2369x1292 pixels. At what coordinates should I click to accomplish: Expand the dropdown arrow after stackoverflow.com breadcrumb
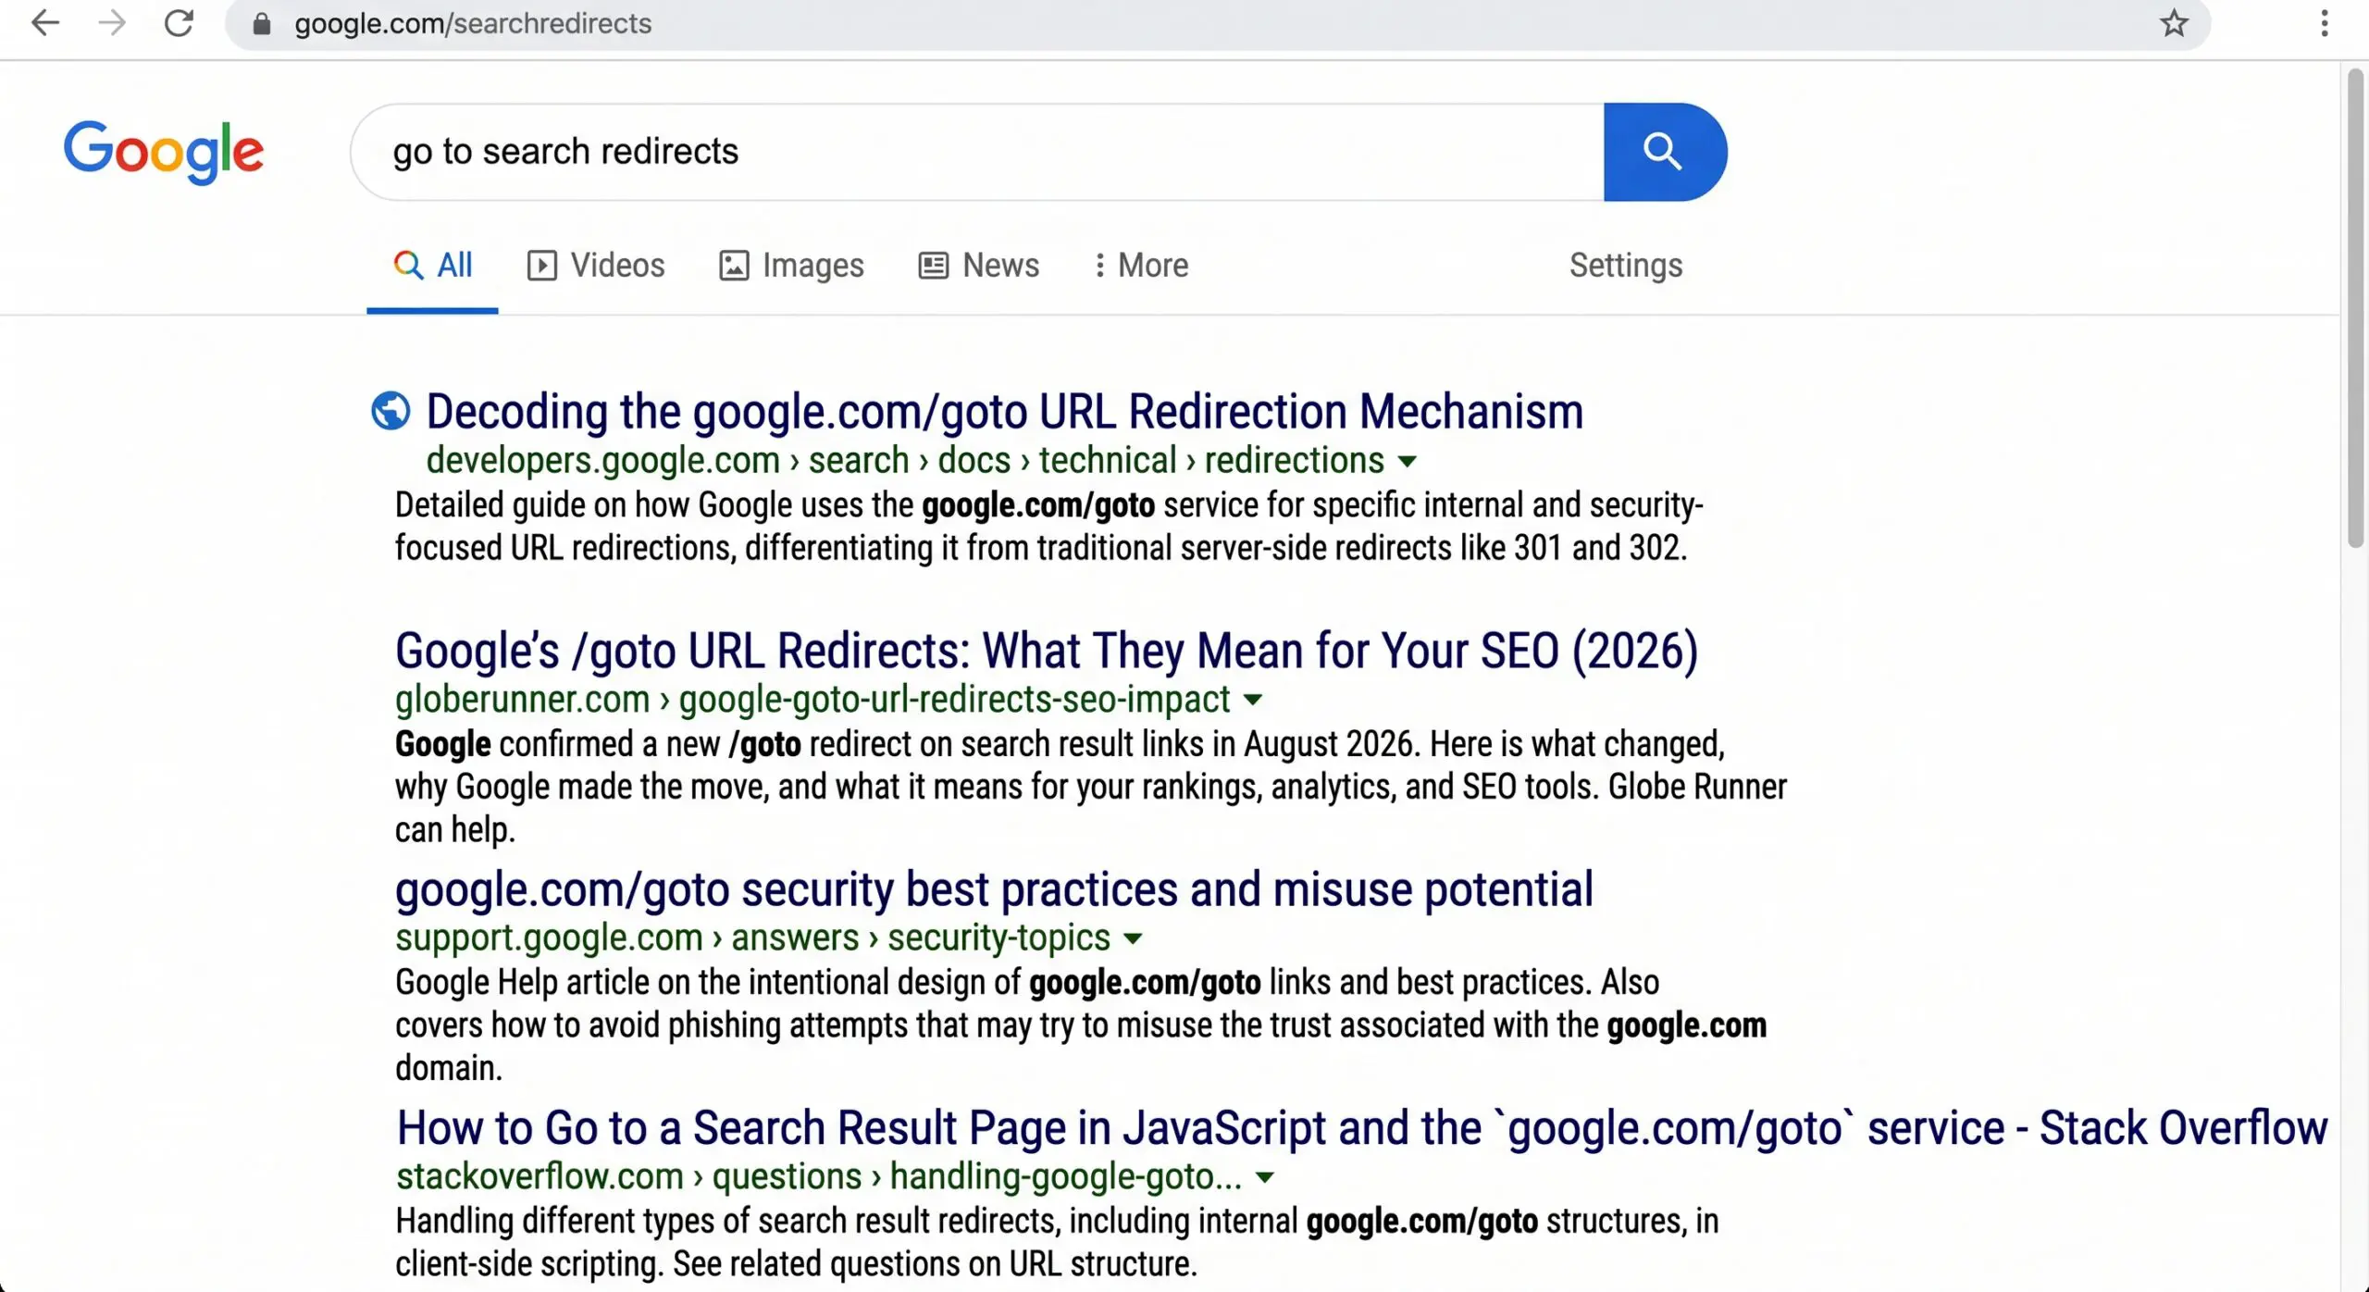point(1264,1177)
